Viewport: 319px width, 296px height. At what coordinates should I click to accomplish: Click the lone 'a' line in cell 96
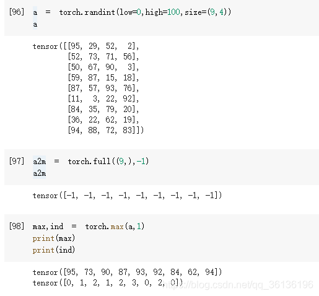coord(35,24)
